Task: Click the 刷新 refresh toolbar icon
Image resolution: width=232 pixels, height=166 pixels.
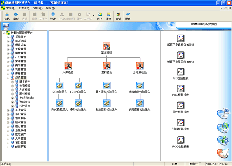Action: coord(16,16)
